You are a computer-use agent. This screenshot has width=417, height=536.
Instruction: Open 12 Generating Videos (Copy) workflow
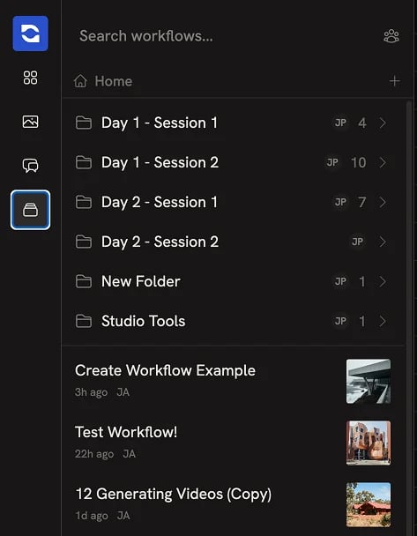[233, 504]
